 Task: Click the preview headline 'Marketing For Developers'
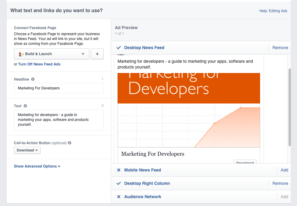click(x=153, y=154)
